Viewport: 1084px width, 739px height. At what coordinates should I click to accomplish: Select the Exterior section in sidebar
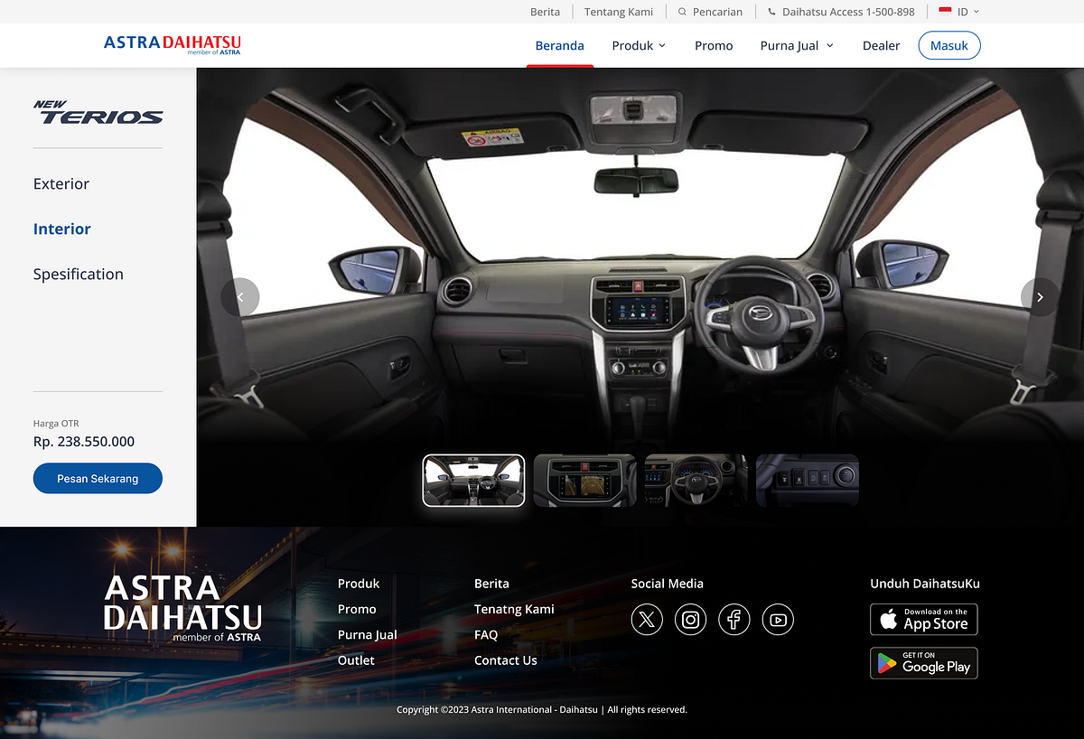[x=61, y=183]
